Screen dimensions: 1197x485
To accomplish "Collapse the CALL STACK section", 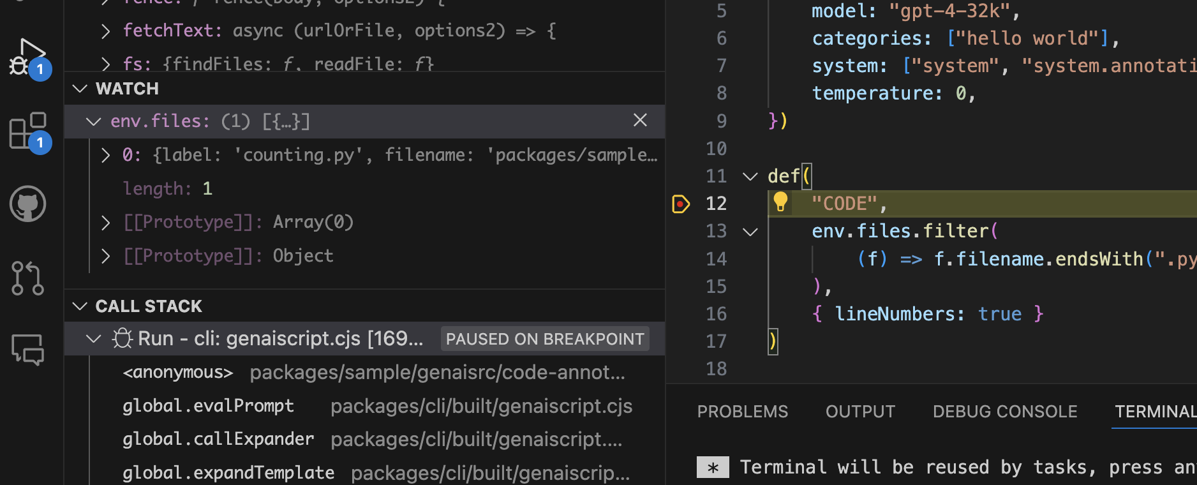I will 80,306.
